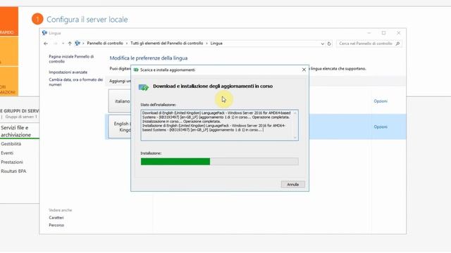The image size is (451, 253).
Task: Open Opzioni for the italiano language
Action: pyautogui.click(x=381, y=101)
